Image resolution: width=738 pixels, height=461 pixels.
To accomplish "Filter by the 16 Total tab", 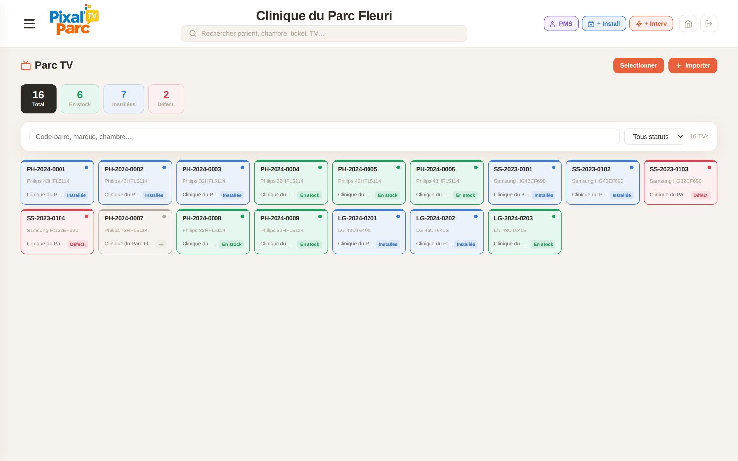I will pyautogui.click(x=38, y=98).
